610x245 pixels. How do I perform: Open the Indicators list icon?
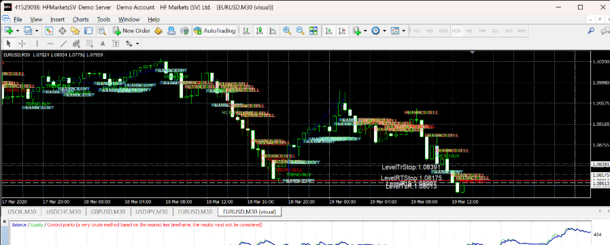point(357,31)
